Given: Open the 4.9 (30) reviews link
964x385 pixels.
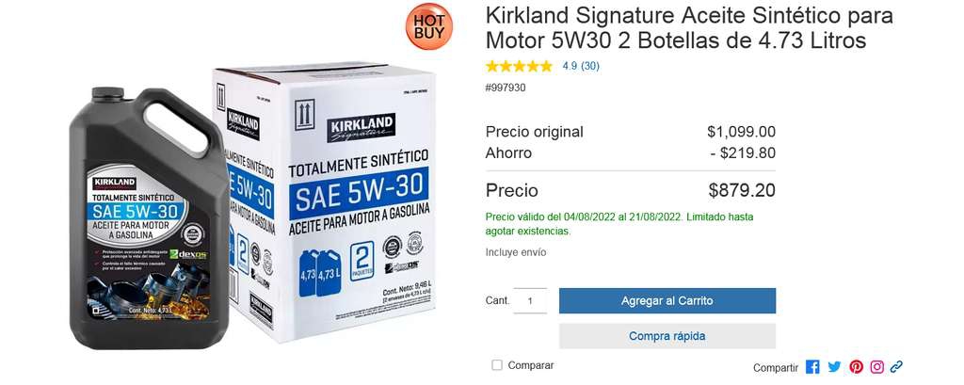Looking at the screenshot, I should click(x=580, y=66).
